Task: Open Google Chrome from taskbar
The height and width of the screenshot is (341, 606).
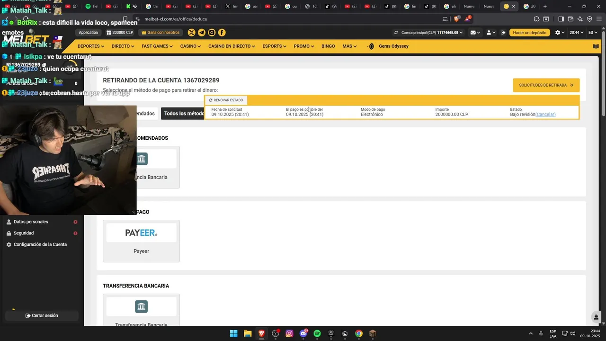Action: coord(359,333)
